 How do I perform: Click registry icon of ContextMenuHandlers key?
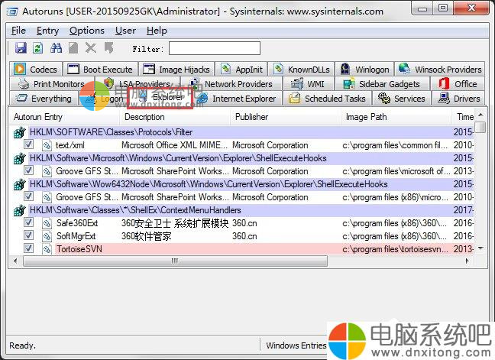(20, 210)
